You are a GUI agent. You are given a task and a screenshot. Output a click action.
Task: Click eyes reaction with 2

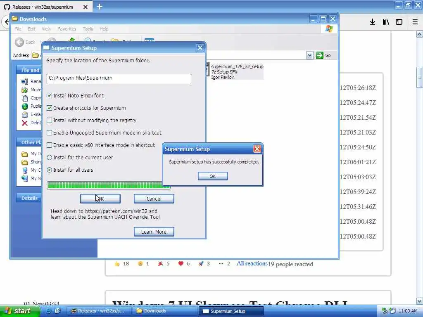pos(224,264)
